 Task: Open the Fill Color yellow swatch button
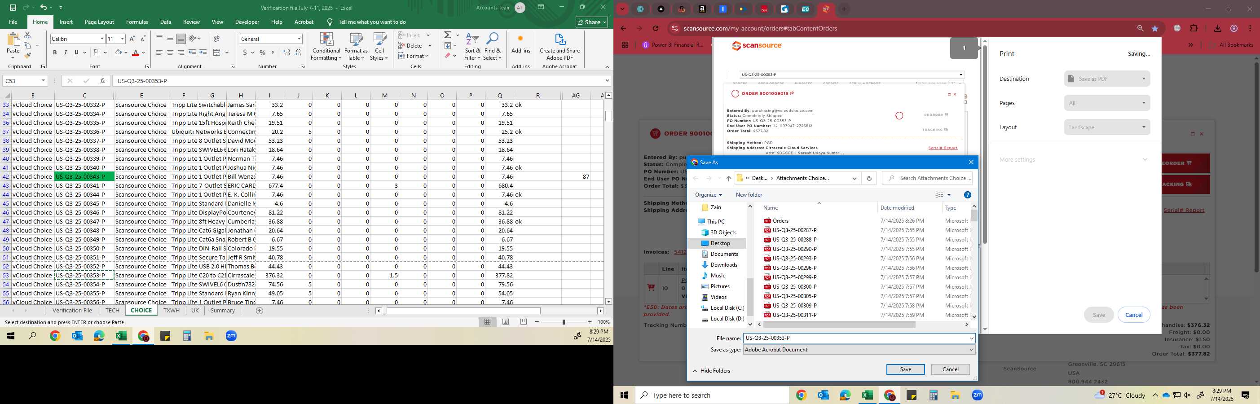(118, 53)
